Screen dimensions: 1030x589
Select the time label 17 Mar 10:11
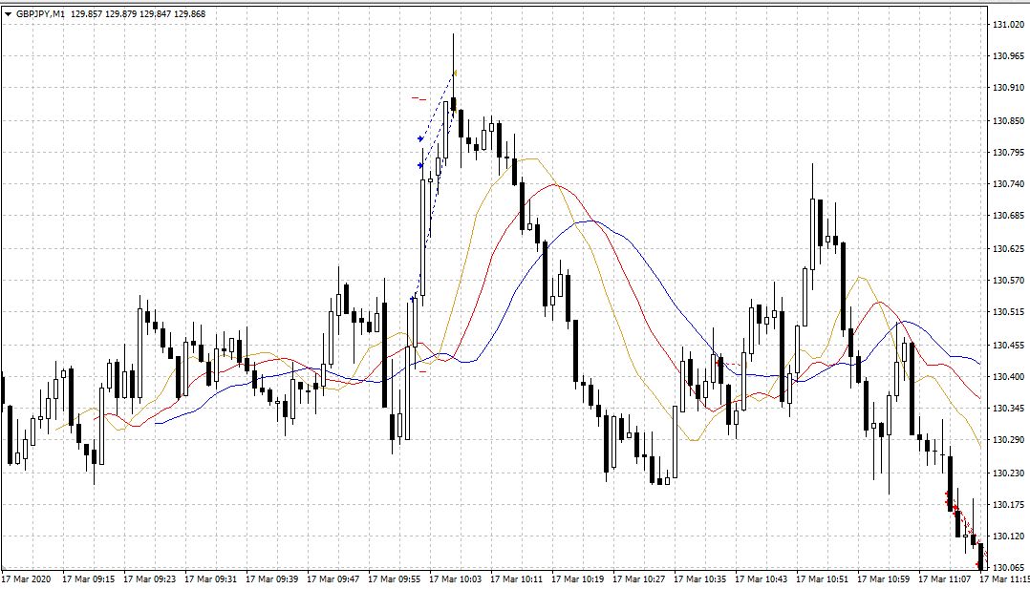516,579
